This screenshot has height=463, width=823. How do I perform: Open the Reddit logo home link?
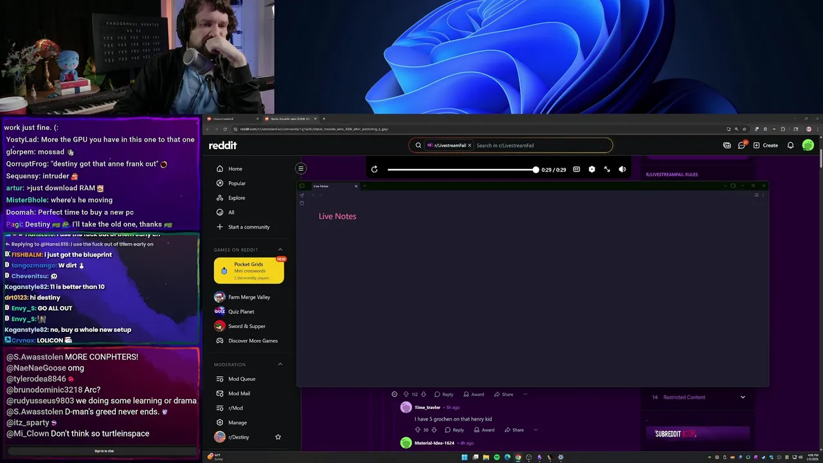click(222, 145)
